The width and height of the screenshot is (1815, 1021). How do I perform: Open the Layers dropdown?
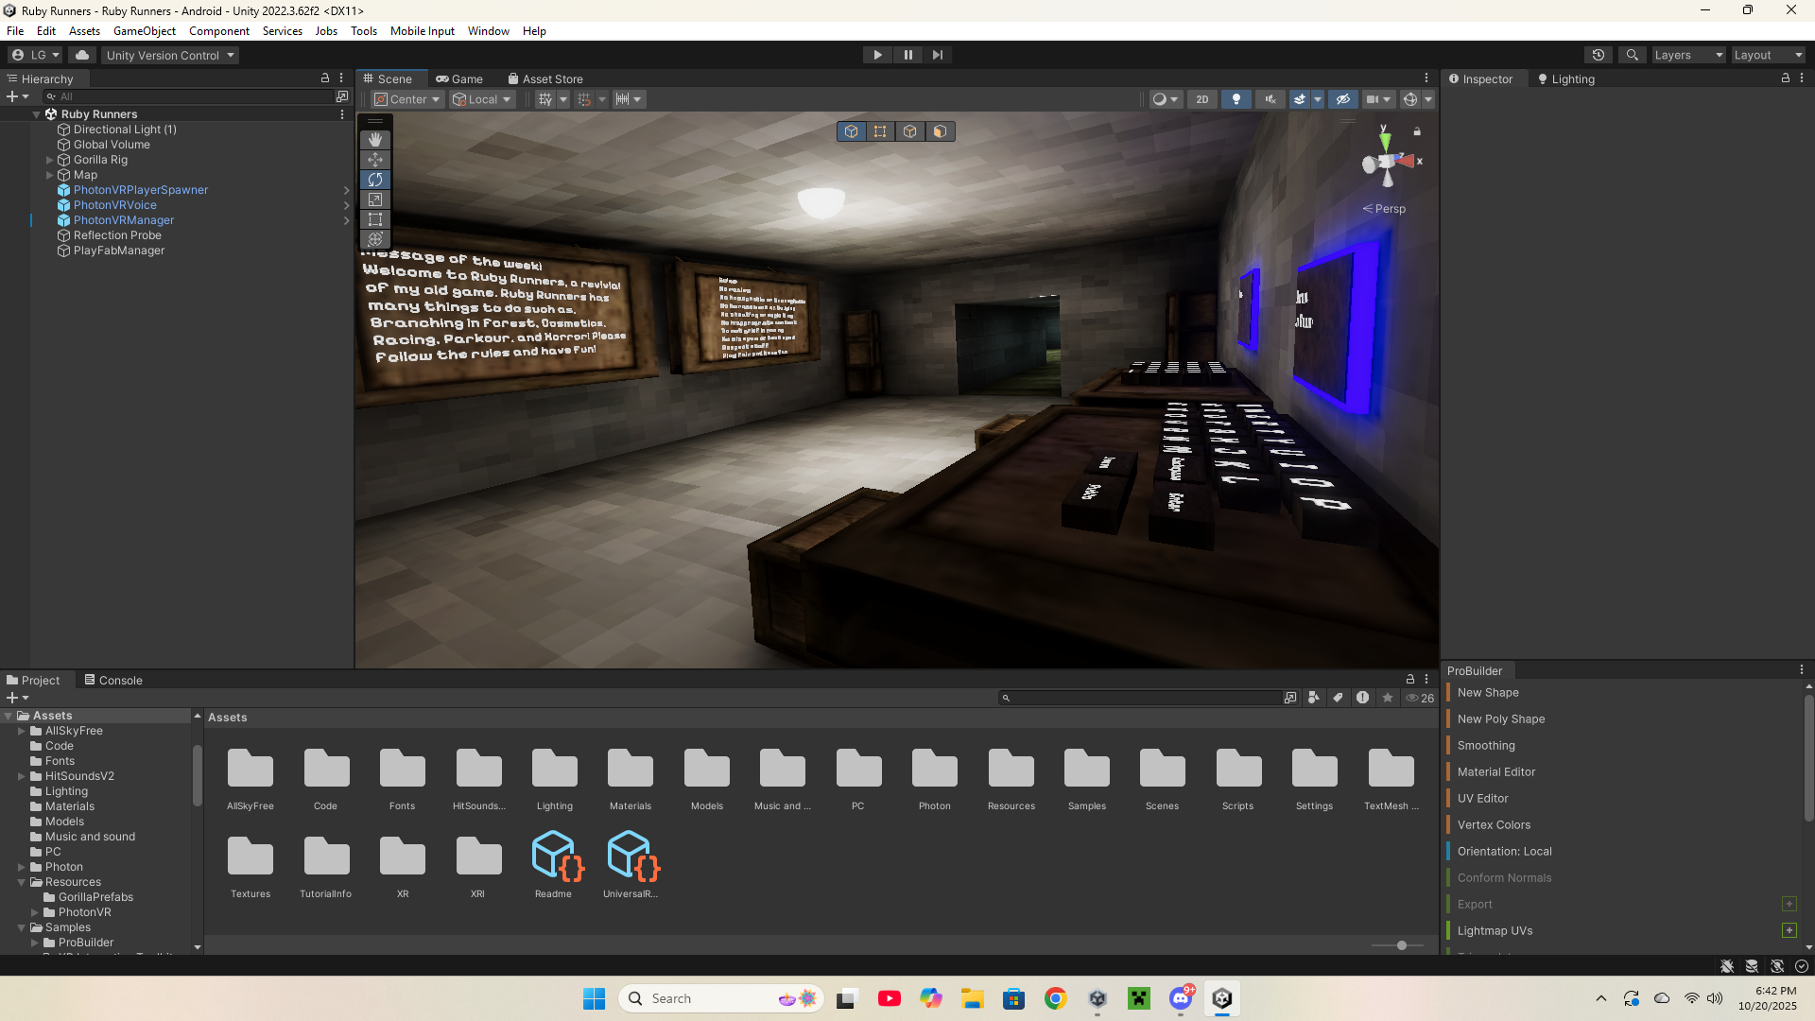(x=1688, y=55)
